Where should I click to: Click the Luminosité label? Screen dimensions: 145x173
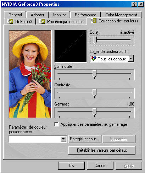[63, 66]
